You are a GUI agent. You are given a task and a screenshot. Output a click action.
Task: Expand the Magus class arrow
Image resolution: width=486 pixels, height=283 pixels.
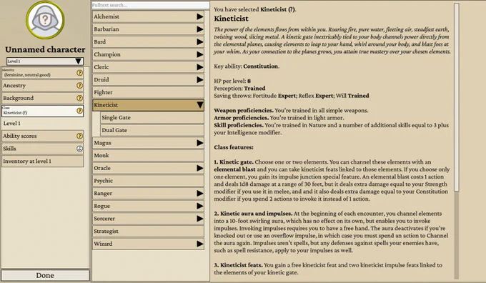point(200,143)
